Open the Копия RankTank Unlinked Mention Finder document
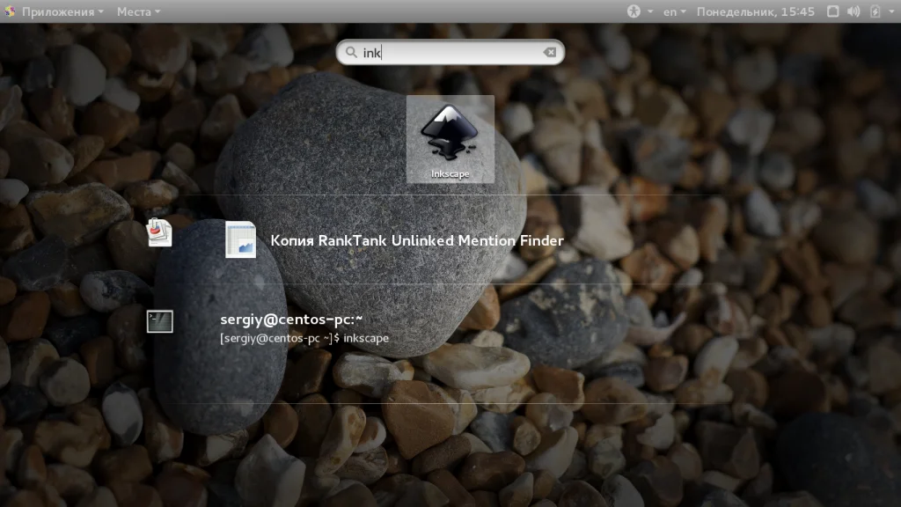The image size is (901, 507). pos(417,240)
